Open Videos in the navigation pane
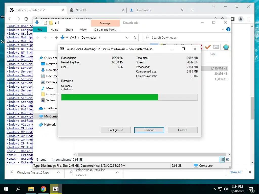The height and width of the screenshot is (194, 259). coord(48,100)
